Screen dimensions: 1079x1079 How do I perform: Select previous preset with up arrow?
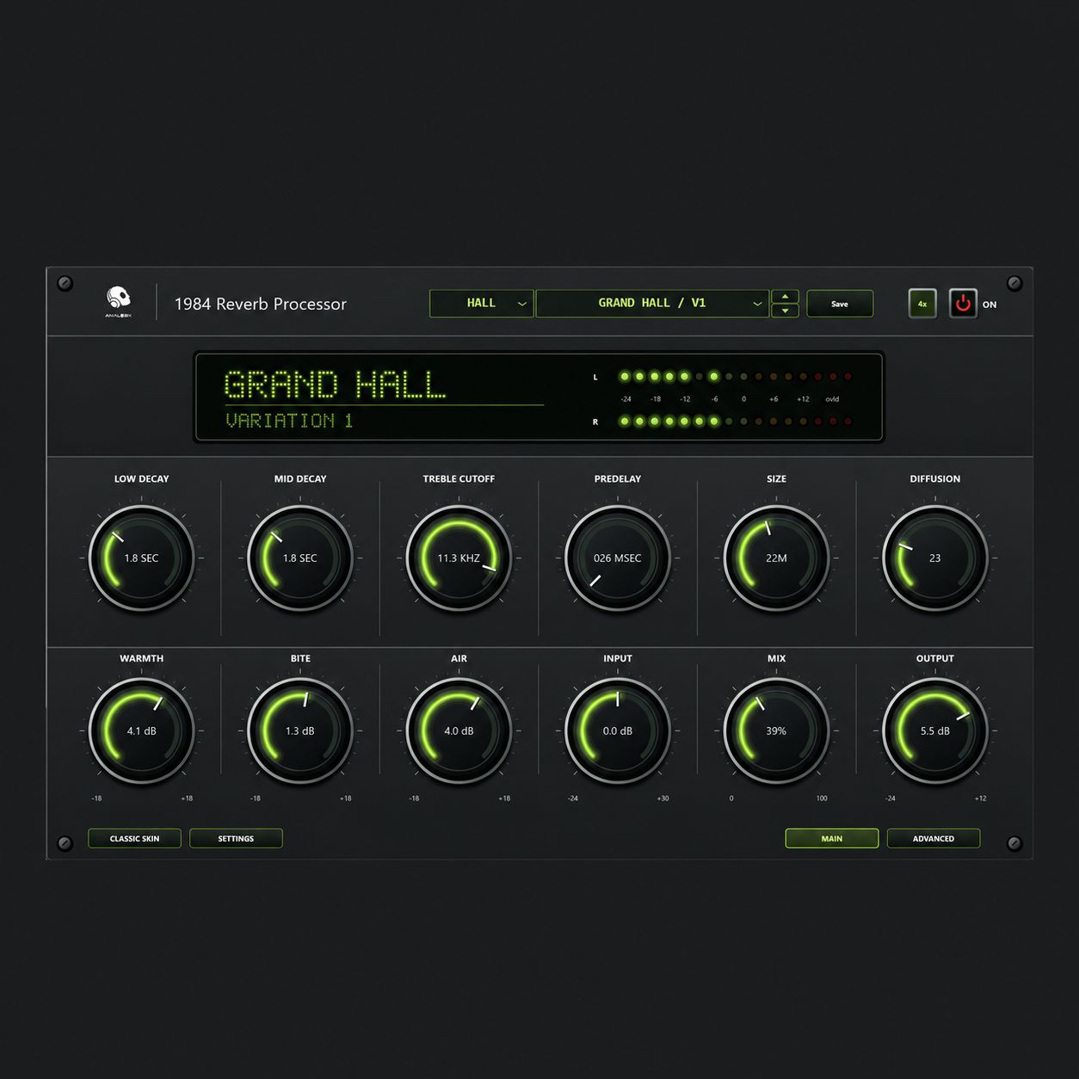785,296
